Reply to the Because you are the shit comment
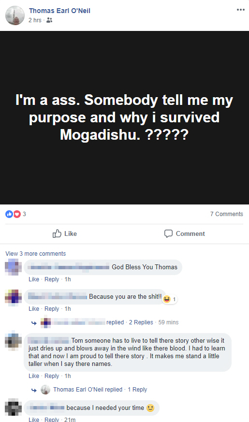Screen dimensions: 249x422 pyautogui.click(x=52, y=309)
